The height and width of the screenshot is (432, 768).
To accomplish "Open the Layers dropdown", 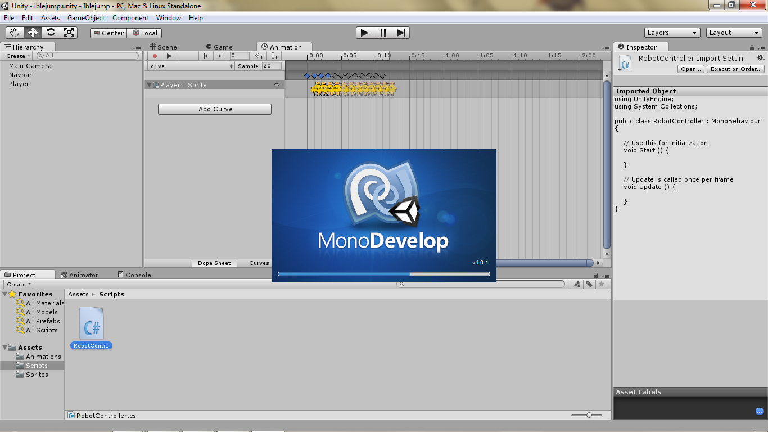I will [672, 33].
